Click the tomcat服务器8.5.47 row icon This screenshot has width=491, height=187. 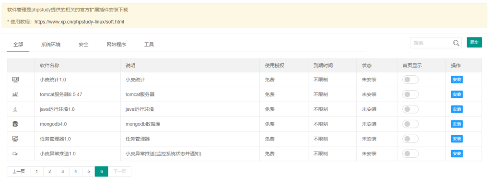(x=15, y=94)
